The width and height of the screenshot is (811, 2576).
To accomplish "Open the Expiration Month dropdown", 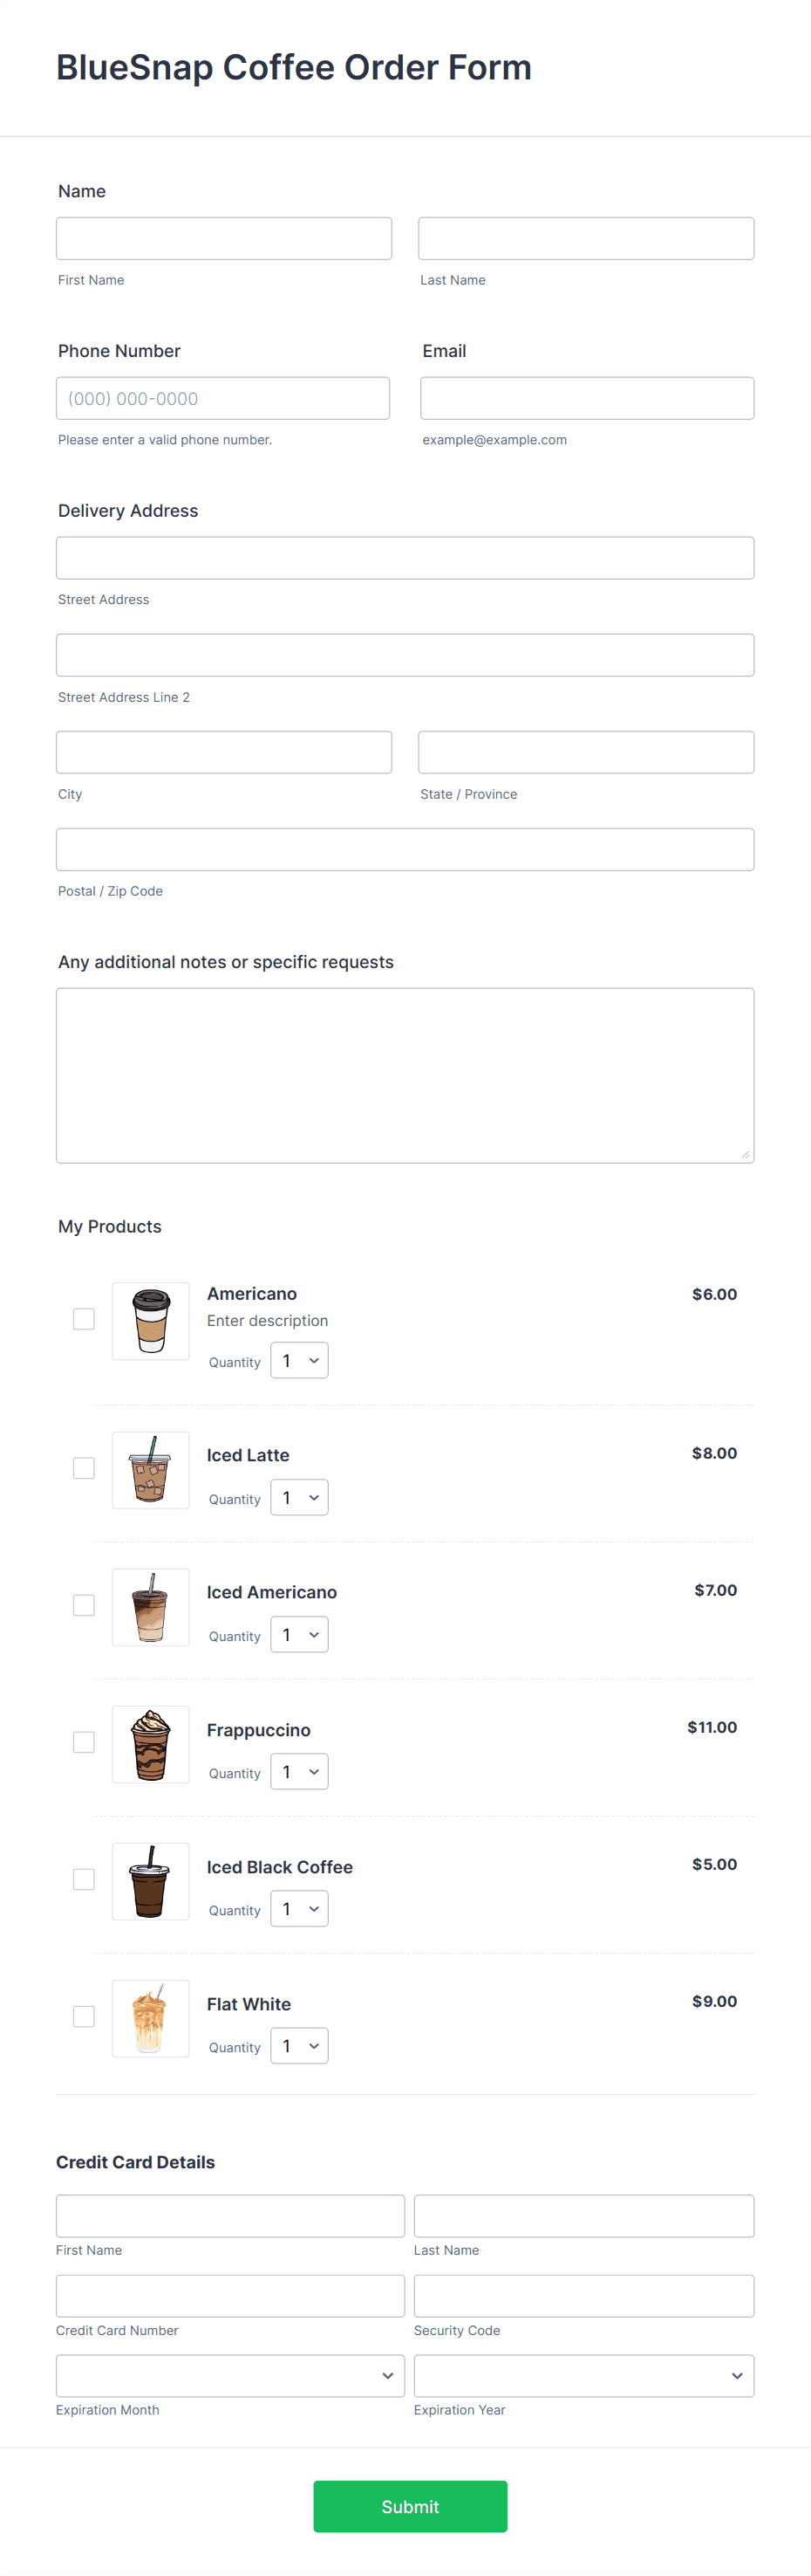I will pyautogui.click(x=229, y=2375).
